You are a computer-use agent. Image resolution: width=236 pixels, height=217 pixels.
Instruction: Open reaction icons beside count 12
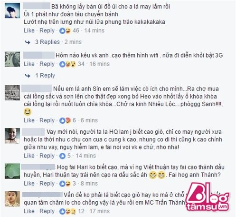pyautogui.click(x=67, y=211)
